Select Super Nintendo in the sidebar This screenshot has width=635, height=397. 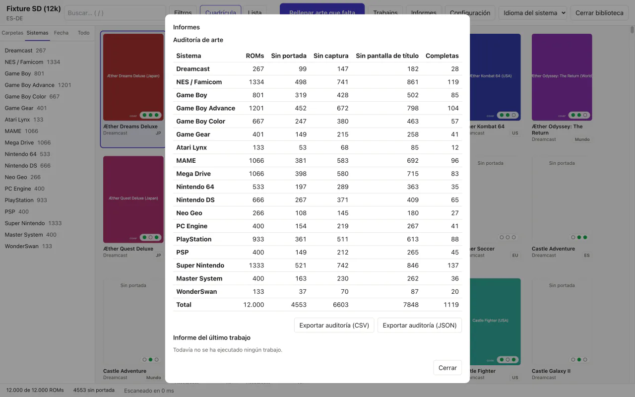pyautogui.click(x=47, y=223)
